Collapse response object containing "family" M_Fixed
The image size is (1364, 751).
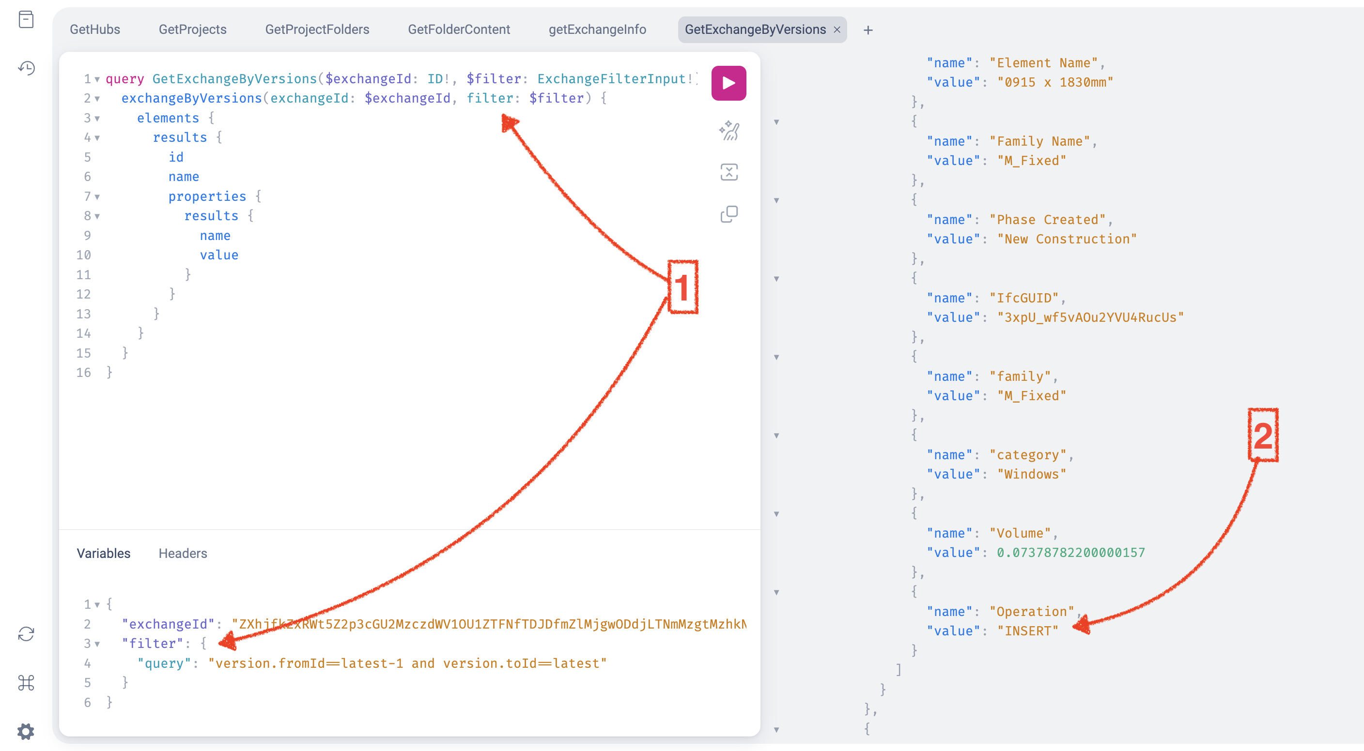pos(776,357)
